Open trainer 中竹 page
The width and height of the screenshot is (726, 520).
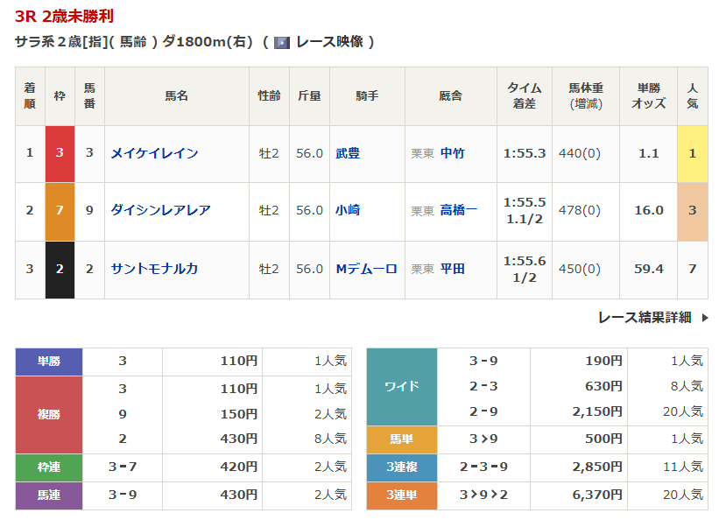click(x=452, y=153)
